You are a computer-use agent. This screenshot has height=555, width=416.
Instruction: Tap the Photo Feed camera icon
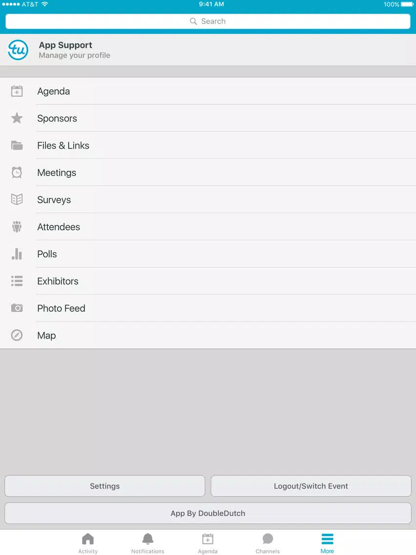pos(17,308)
